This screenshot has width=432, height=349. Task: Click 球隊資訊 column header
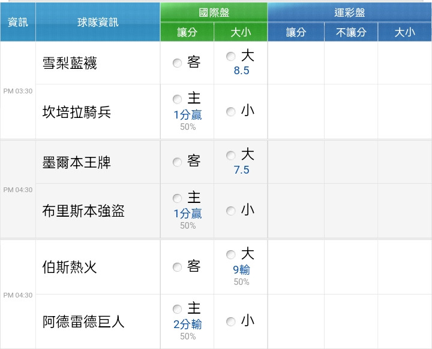click(x=98, y=22)
